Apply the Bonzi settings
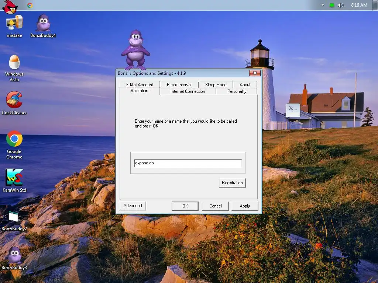 (245, 206)
